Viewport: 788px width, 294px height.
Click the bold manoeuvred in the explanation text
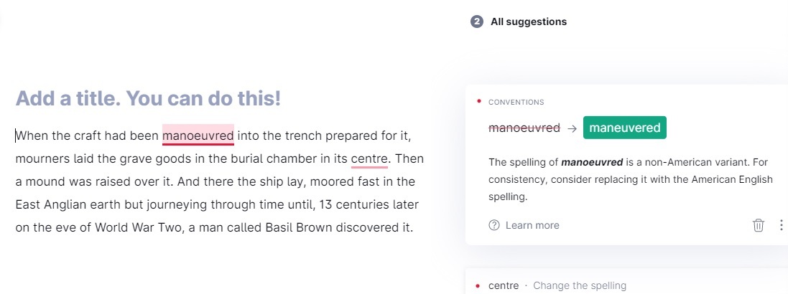592,163
